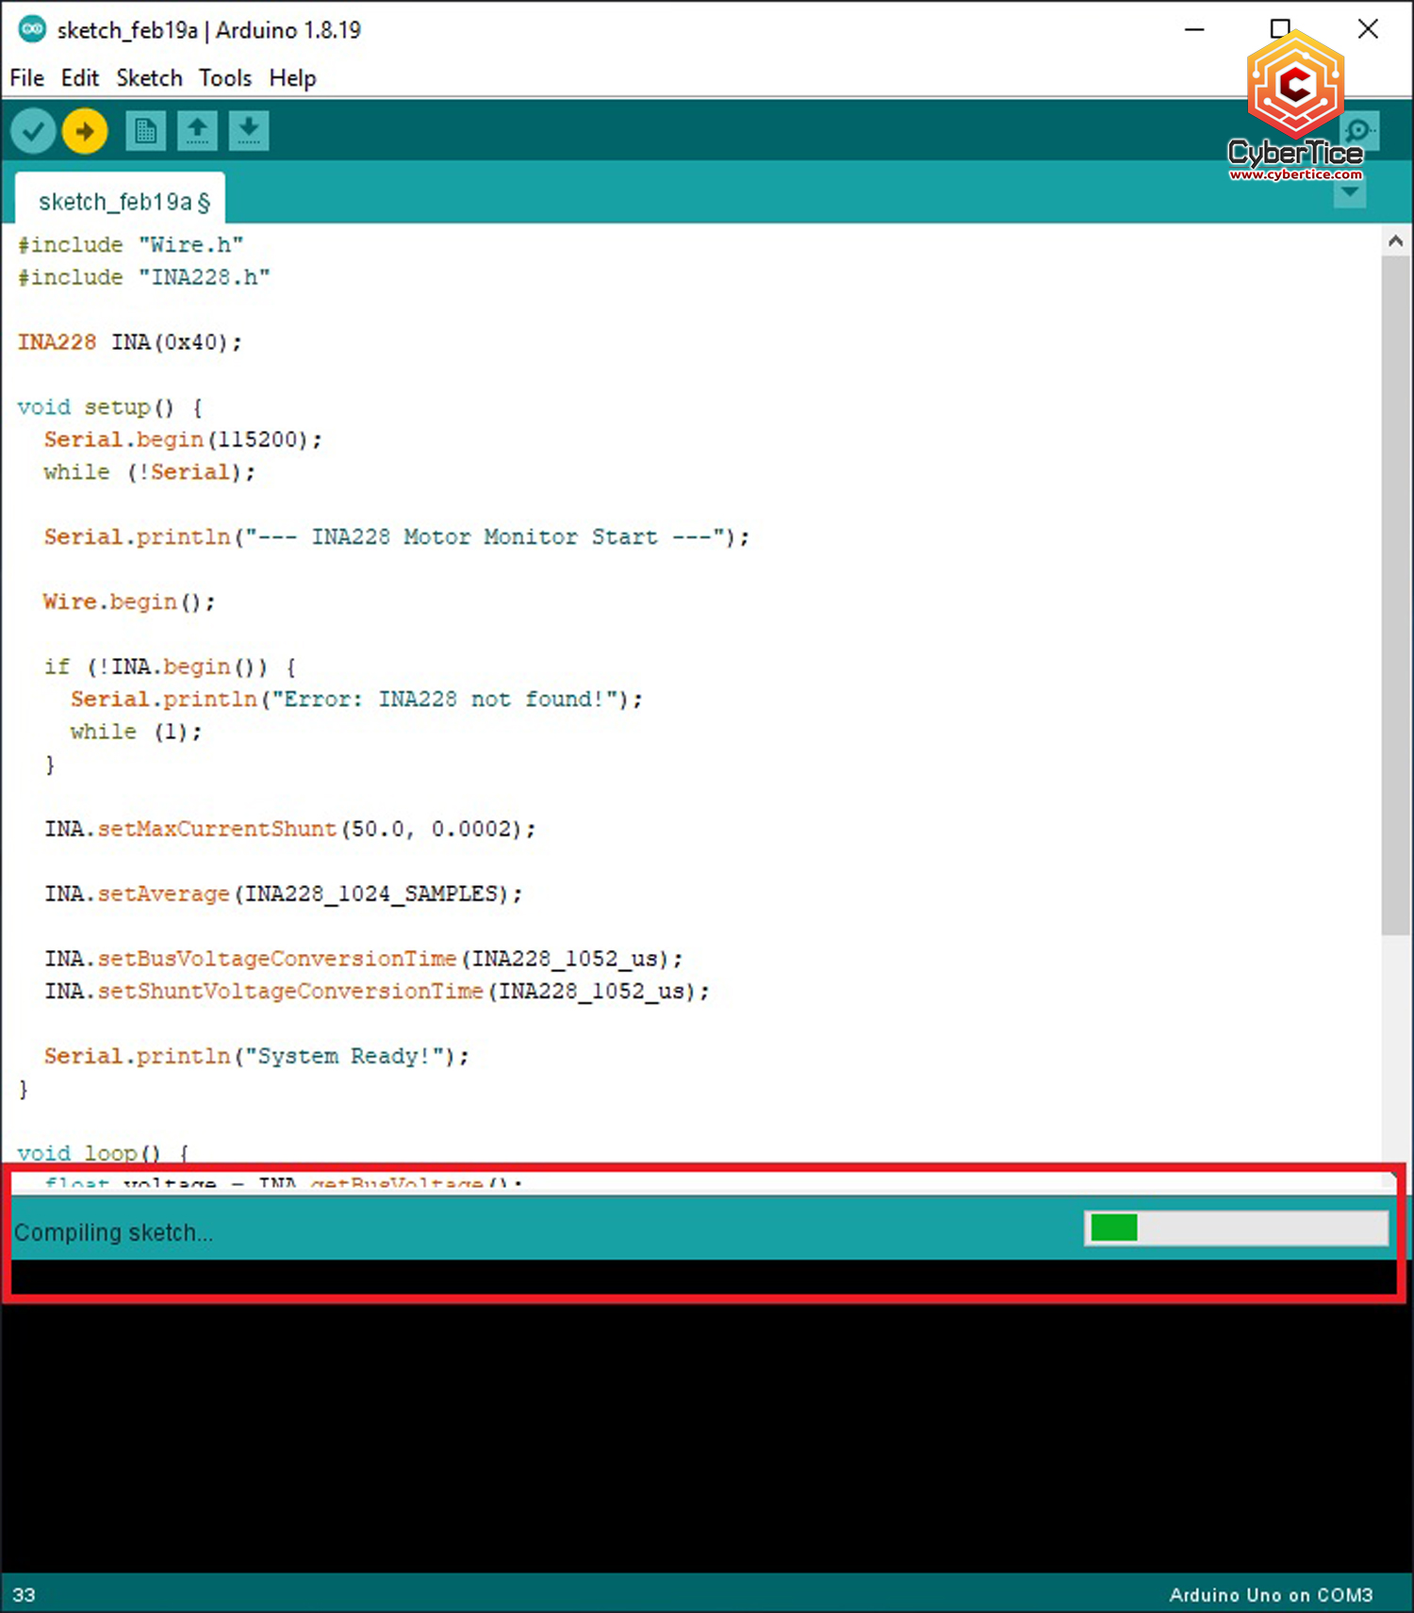This screenshot has height=1613, width=1414.
Task: Open the File menu
Action: pos(27,78)
